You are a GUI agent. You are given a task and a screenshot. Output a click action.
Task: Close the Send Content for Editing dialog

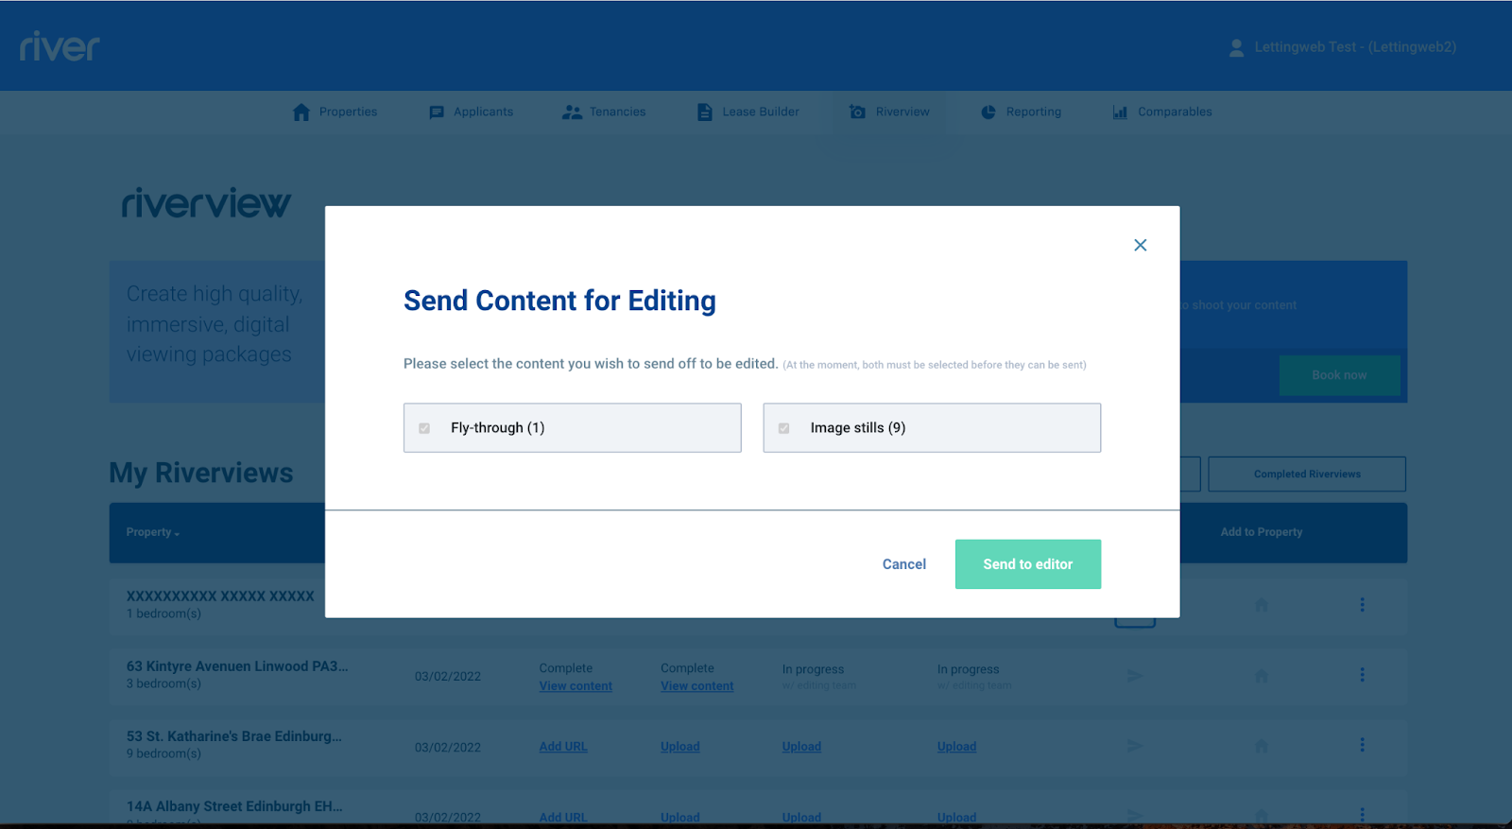click(x=1140, y=245)
